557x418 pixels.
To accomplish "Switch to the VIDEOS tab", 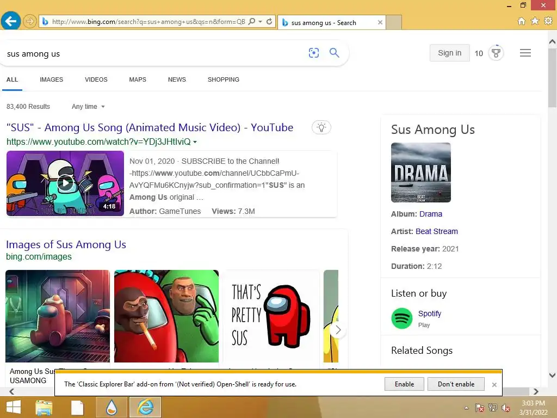I will [96, 79].
